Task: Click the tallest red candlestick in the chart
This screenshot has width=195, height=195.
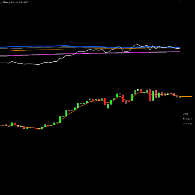Action: pos(150,95)
